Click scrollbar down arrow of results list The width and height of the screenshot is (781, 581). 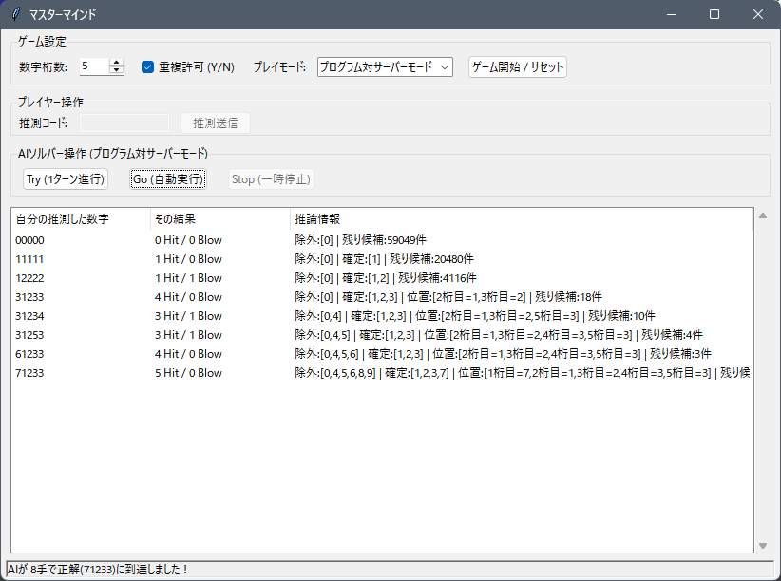point(763,546)
